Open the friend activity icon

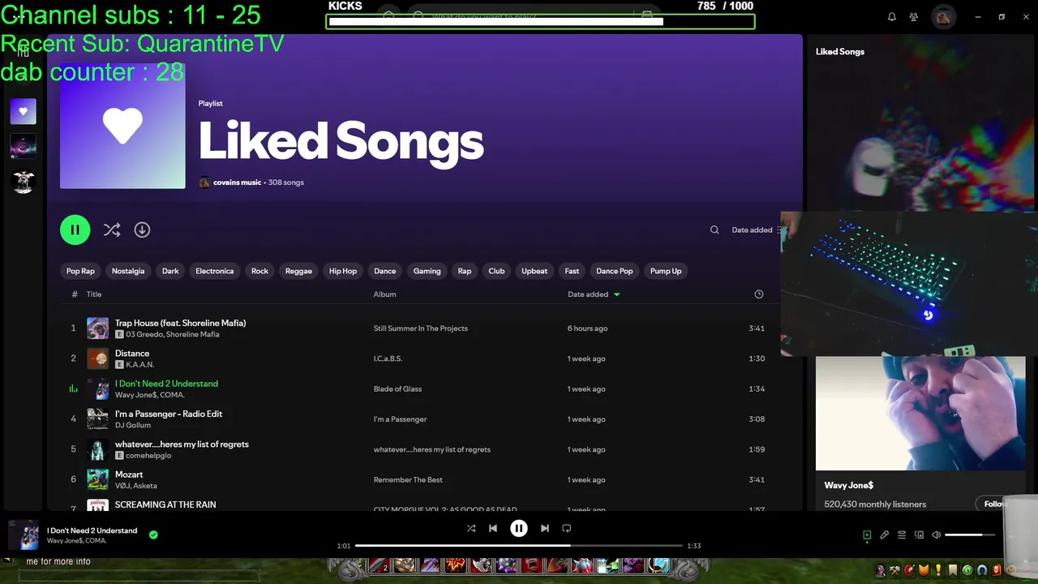(914, 16)
